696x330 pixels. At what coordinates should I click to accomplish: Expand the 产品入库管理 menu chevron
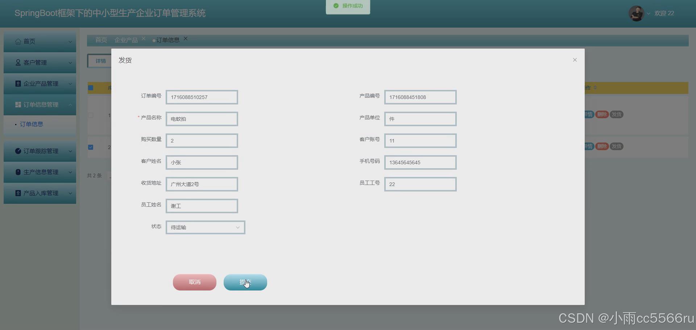pos(70,193)
